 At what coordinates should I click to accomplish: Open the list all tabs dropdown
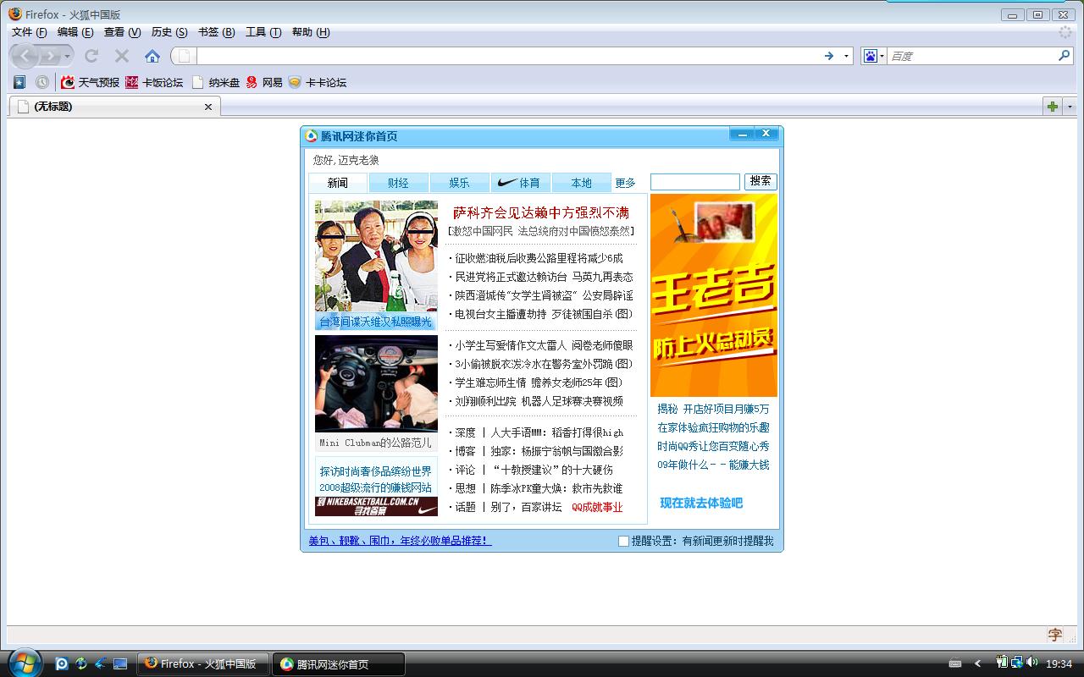[x=1070, y=107]
